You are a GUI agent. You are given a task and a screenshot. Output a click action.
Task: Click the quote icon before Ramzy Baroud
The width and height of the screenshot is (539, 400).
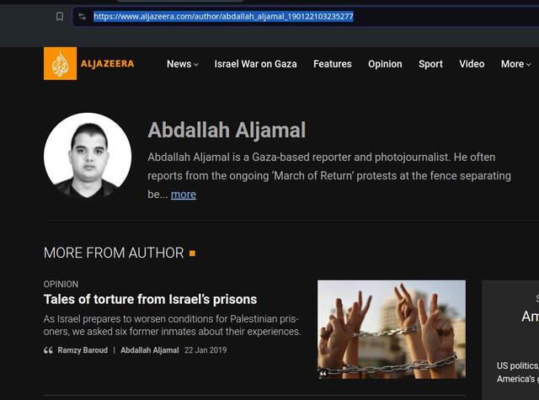point(48,350)
